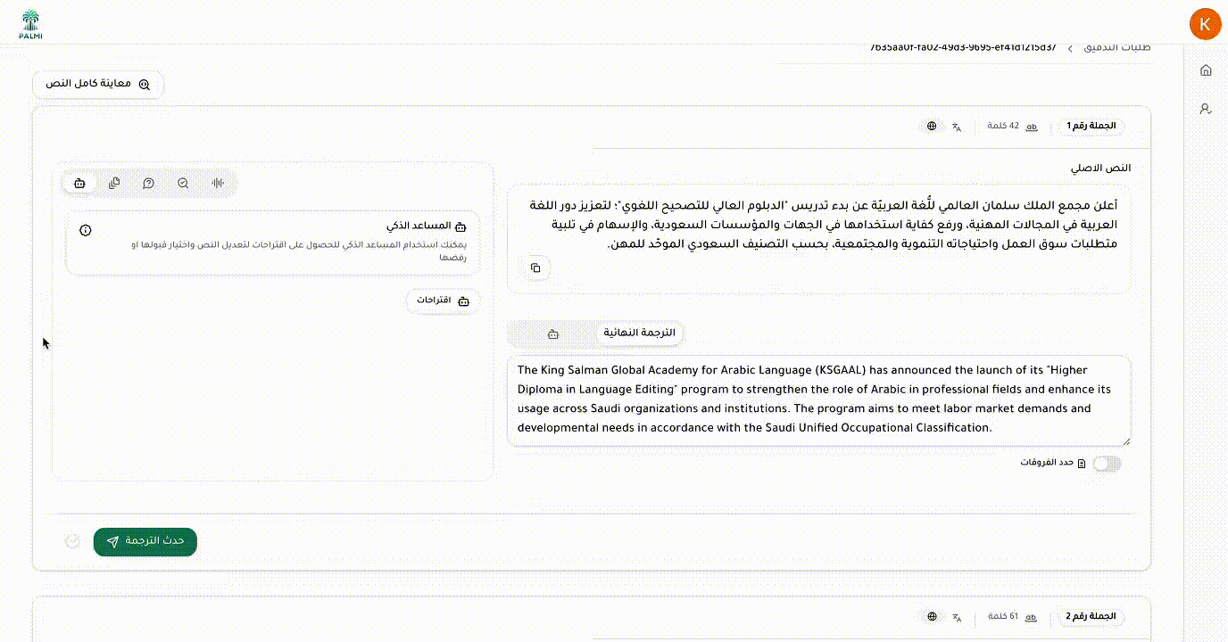The height and width of the screenshot is (642, 1228).
Task: Click the اقتراحات suggestions button
Action: tap(443, 300)
